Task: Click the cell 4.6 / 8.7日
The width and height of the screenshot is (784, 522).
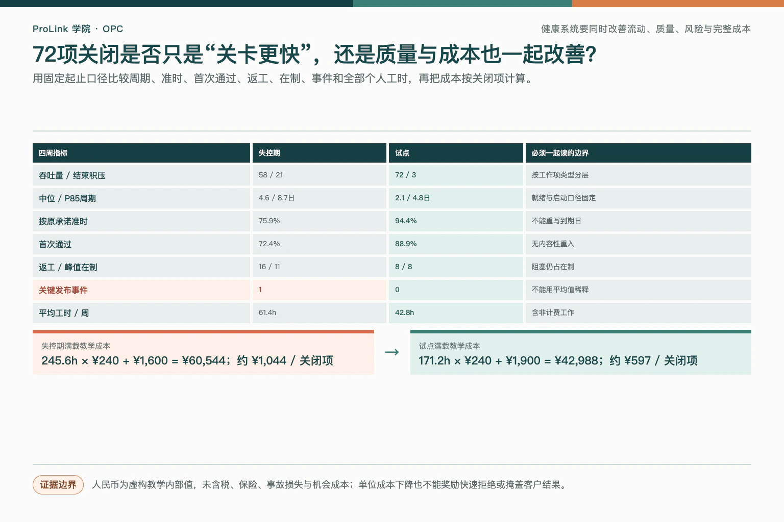Action: 320,198
